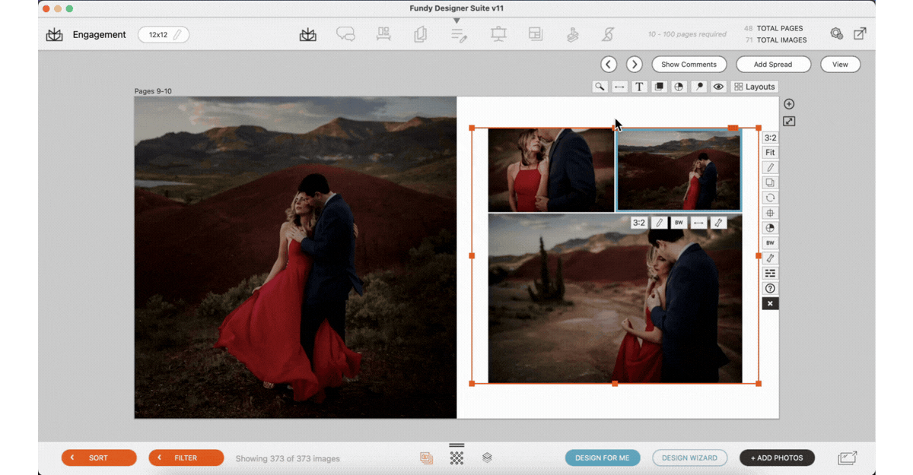This screenshot has width=913, height=475.
Task: Open the text list with pencil icon
Action: click(458, 35)
